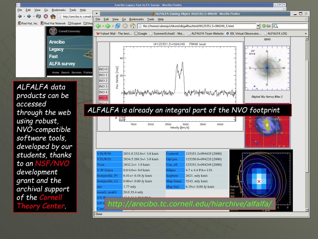Open File menu in Arecibo Legacy window

(x=20, y=10)
